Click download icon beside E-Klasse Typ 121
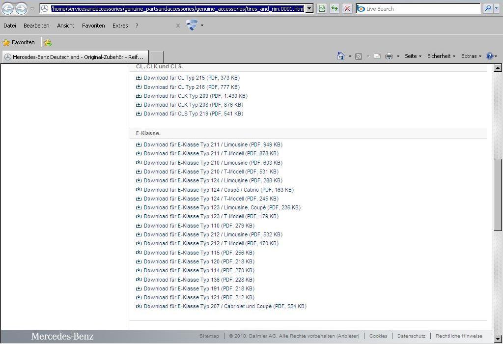 (139, 297)
